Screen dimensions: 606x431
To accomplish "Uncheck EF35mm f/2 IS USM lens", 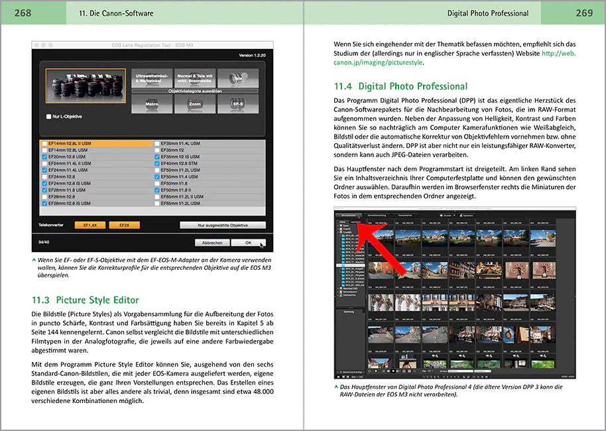I will tap(157, 156).
